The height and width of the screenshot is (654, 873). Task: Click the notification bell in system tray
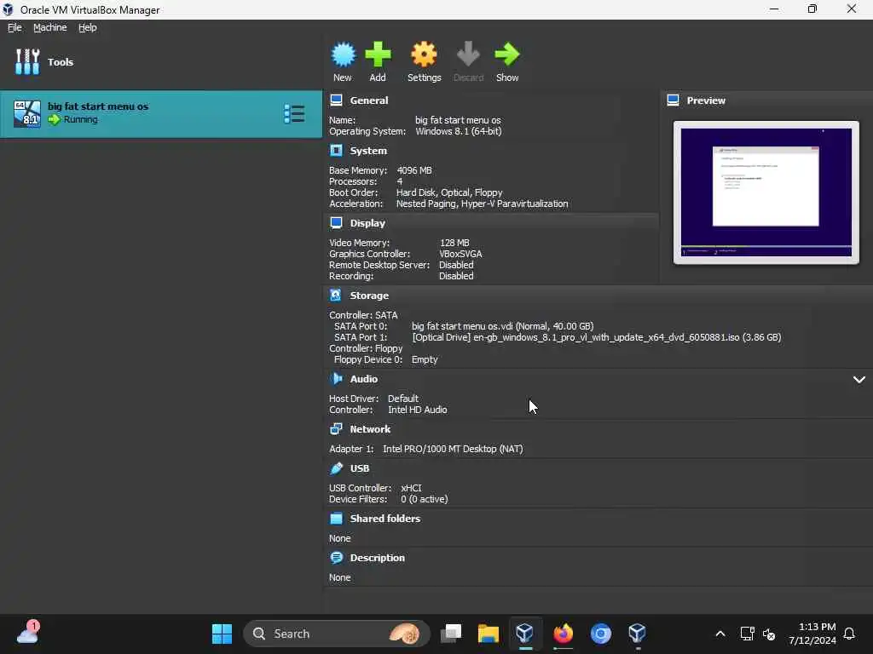click(849, 634)
